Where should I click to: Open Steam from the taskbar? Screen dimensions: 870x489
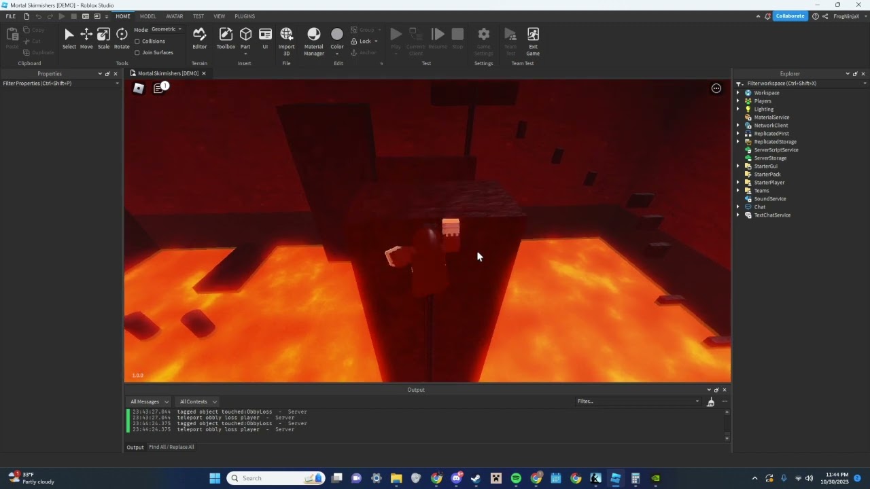(x=476, y=478)
